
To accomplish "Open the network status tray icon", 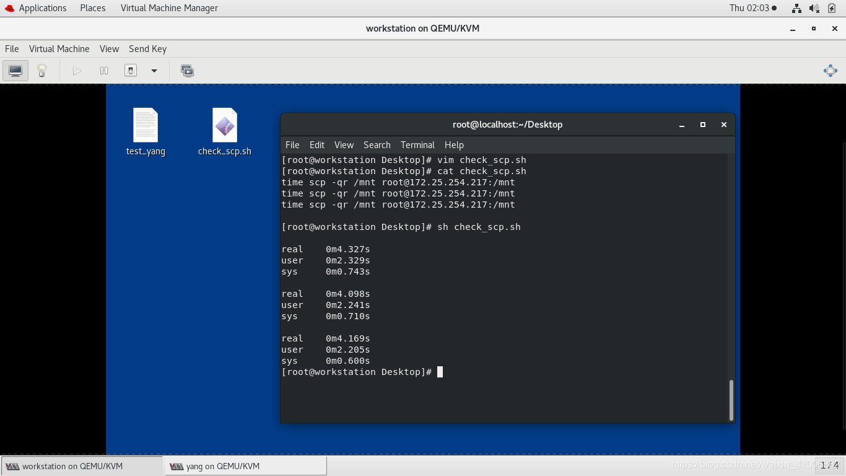I will click(796, 8).
